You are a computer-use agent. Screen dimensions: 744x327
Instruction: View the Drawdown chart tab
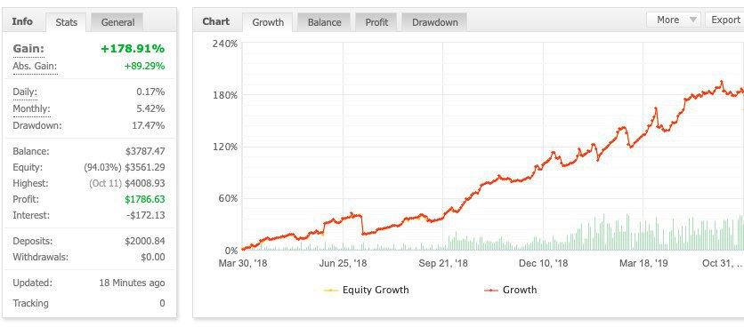coord(434,22)
